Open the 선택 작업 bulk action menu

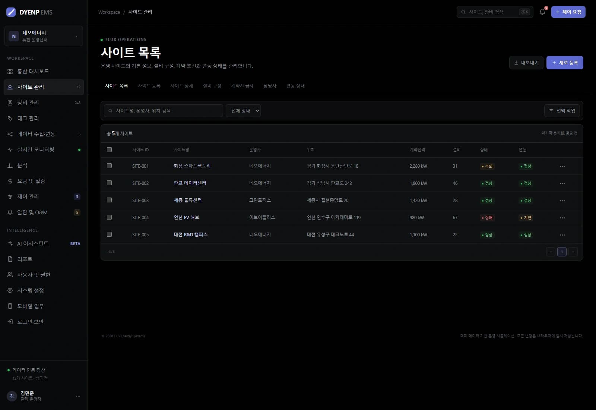click(562, 111)
